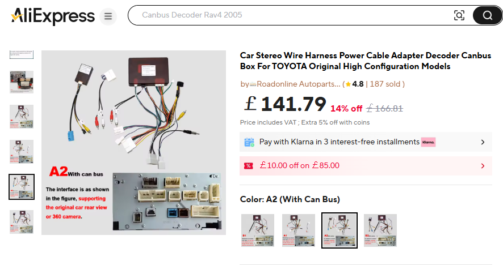503x265 pixels.
Task: Click the Klarna calendar payment icon
Action: (249, 142)
